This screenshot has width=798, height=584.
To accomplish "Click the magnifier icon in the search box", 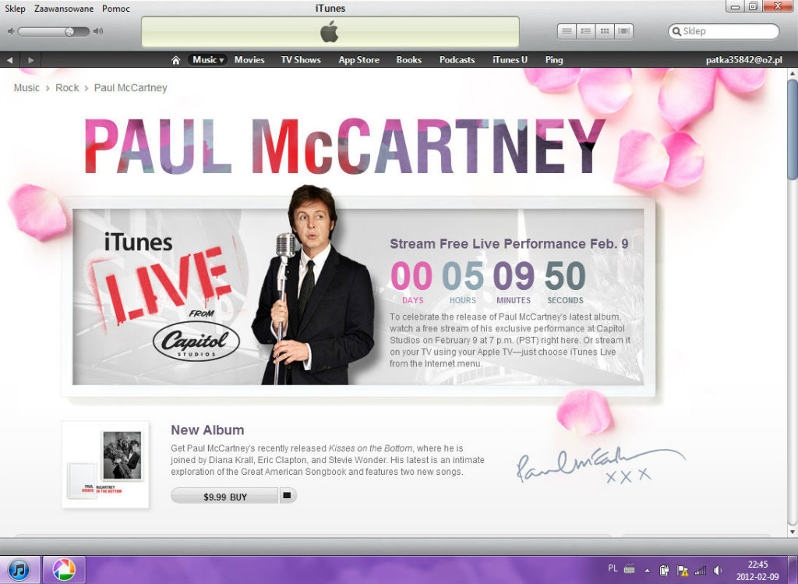I will [676, 31].
